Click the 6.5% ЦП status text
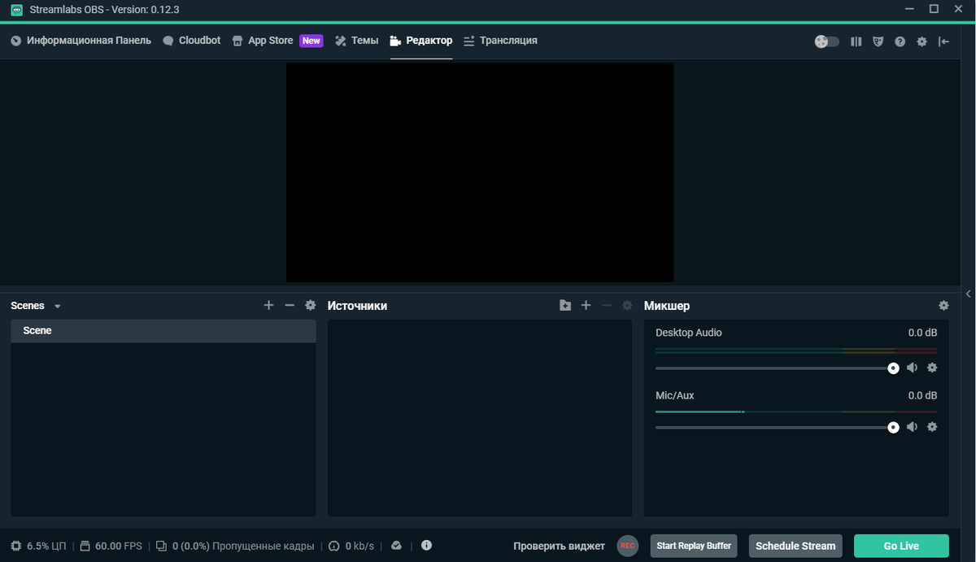Screen dimensions: 976x562 [46, 546]
